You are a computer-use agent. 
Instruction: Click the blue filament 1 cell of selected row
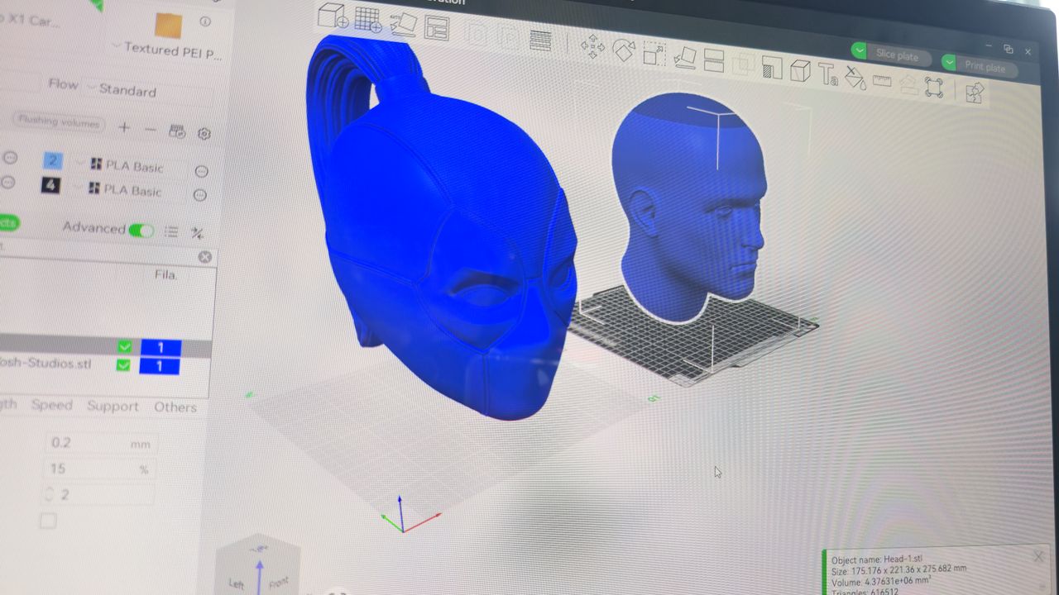[x=161, y=348]
